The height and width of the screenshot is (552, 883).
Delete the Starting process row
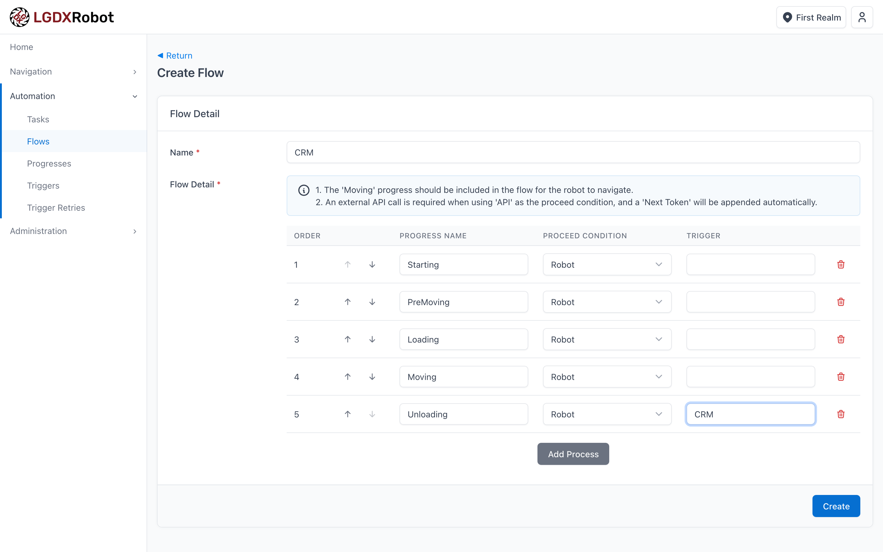point(841,264)
